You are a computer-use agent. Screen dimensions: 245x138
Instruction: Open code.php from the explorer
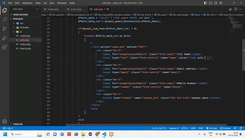click(x=26, y=36)
